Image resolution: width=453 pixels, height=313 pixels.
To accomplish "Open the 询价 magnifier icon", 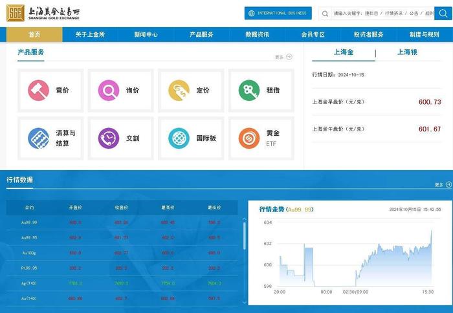I will click(x=109, y=91).
